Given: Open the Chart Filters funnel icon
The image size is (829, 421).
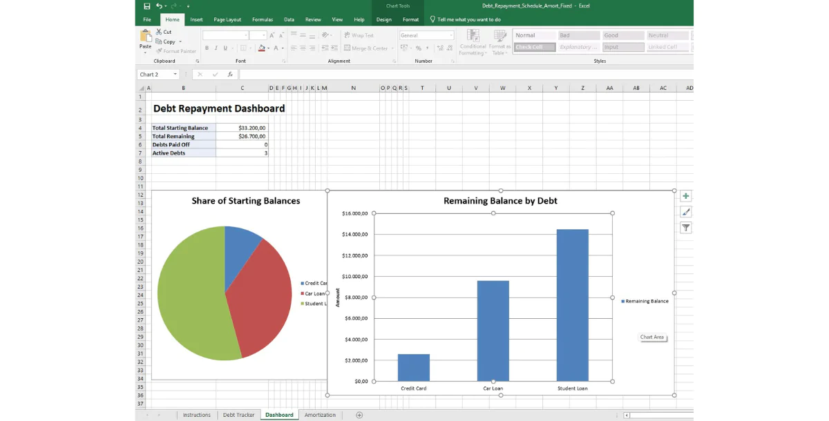Looking at the screenshot, I should pyautogui.click(x=685, y=228).
